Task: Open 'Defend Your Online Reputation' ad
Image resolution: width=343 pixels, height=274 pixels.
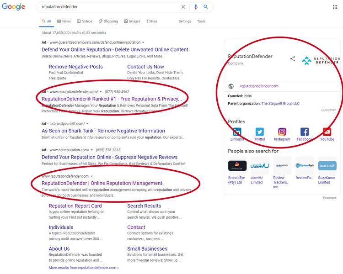Action: pos(115,50)
